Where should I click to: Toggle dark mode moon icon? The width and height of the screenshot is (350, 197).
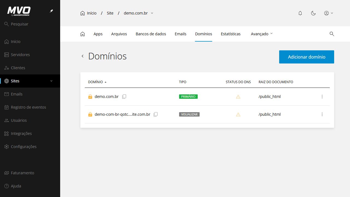313,13
